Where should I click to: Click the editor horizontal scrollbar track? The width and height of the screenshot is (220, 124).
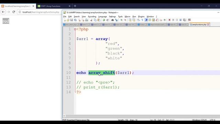(x=143, y=116)
